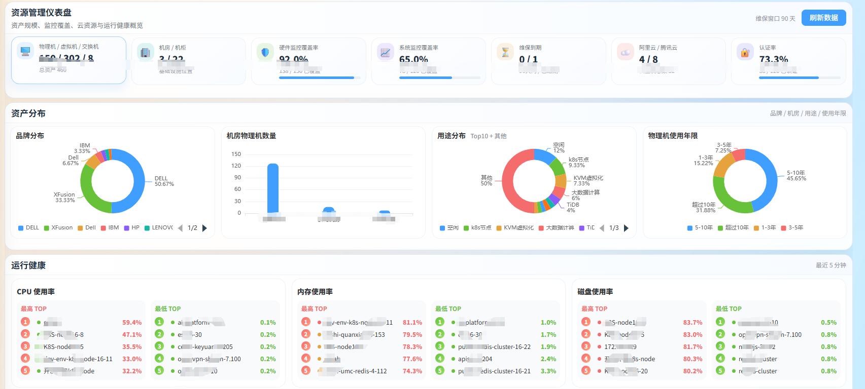The image size is (865, 389).
Task: Click the 维保窗口 90 天 text
Action: click(x=775, y=19)
